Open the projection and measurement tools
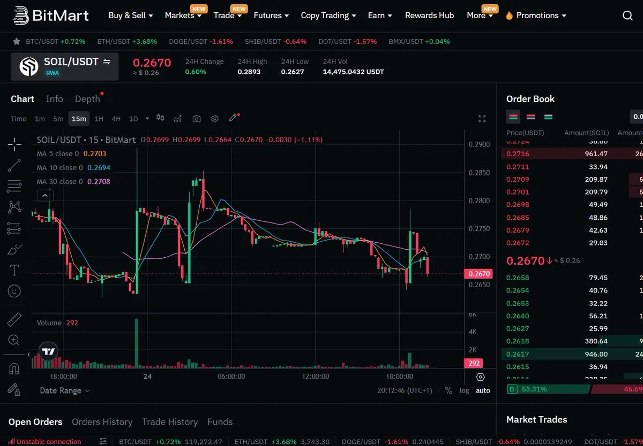The image size is (643, 446). pos(14,228)
